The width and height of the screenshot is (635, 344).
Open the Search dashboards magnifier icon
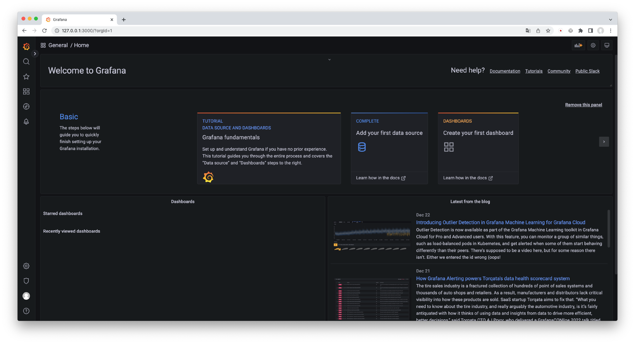26,62
